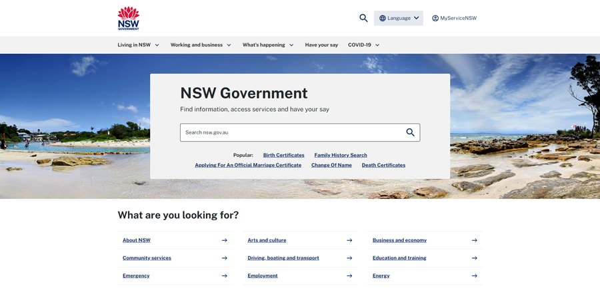Open Emergency category link
The height and width of the screenshot is (290, 600).
[x=136, y=275]
